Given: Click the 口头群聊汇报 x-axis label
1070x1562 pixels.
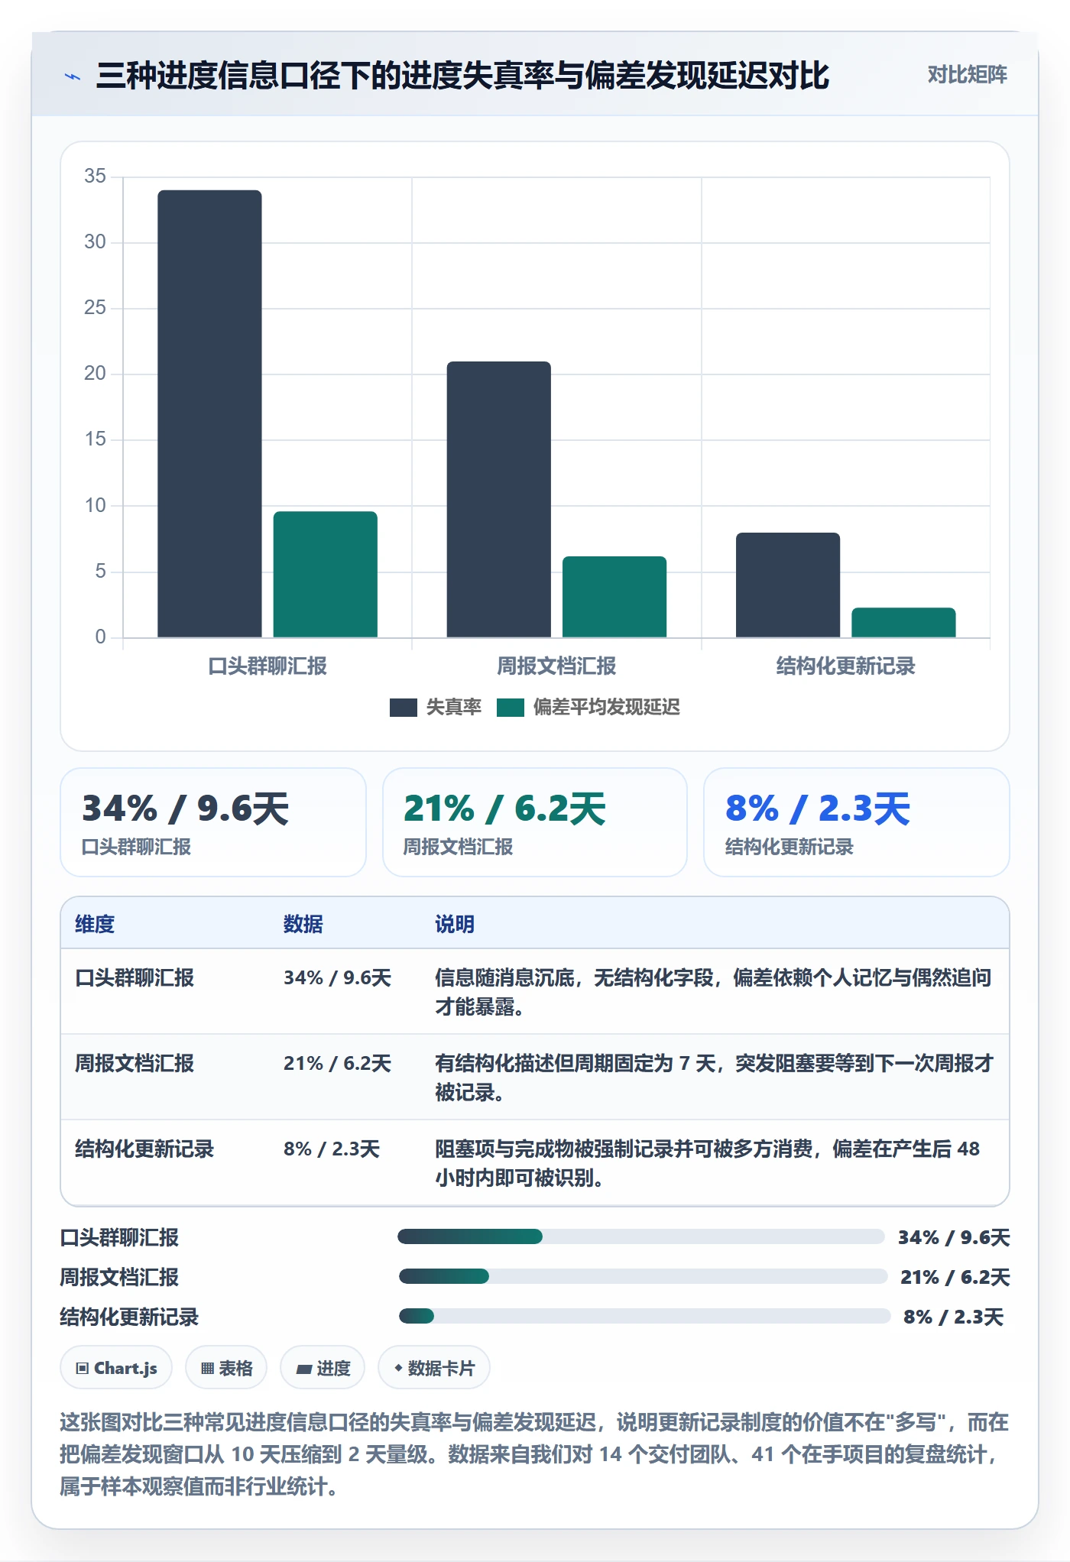Looking at the screenshot, I should (x=267, y=666).
